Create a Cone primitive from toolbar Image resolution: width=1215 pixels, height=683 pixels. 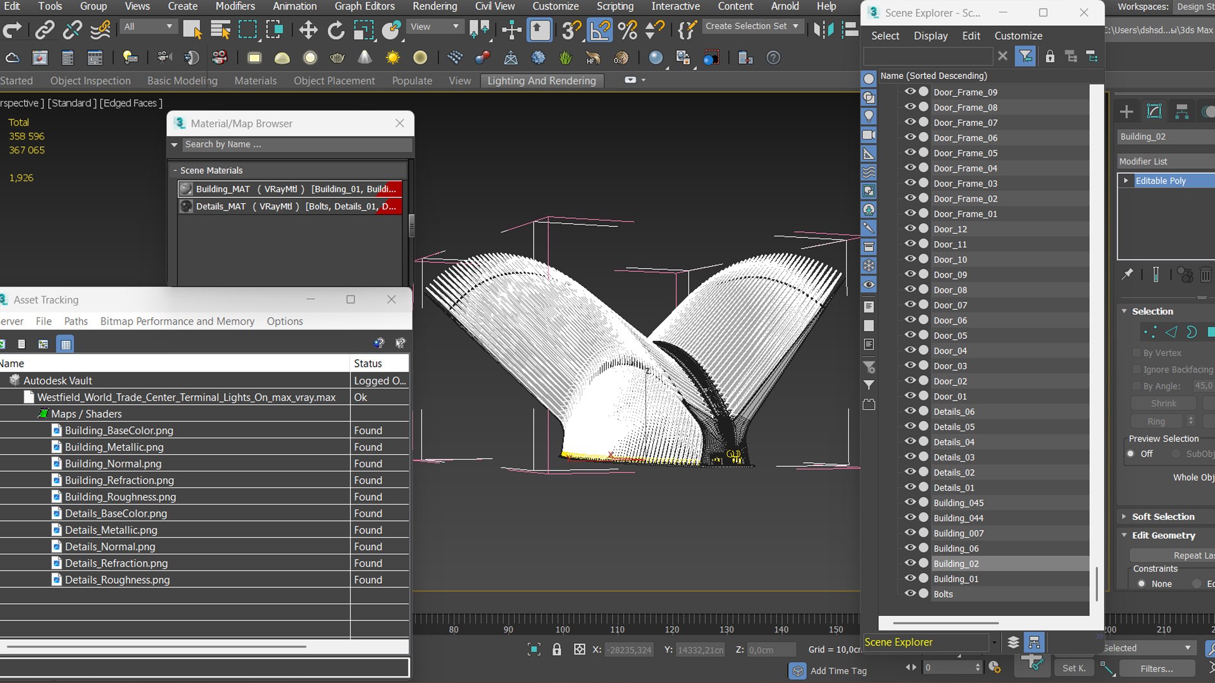point(365,58)
